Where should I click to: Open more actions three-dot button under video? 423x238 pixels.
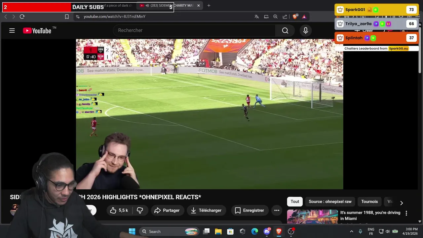(277, 210)
